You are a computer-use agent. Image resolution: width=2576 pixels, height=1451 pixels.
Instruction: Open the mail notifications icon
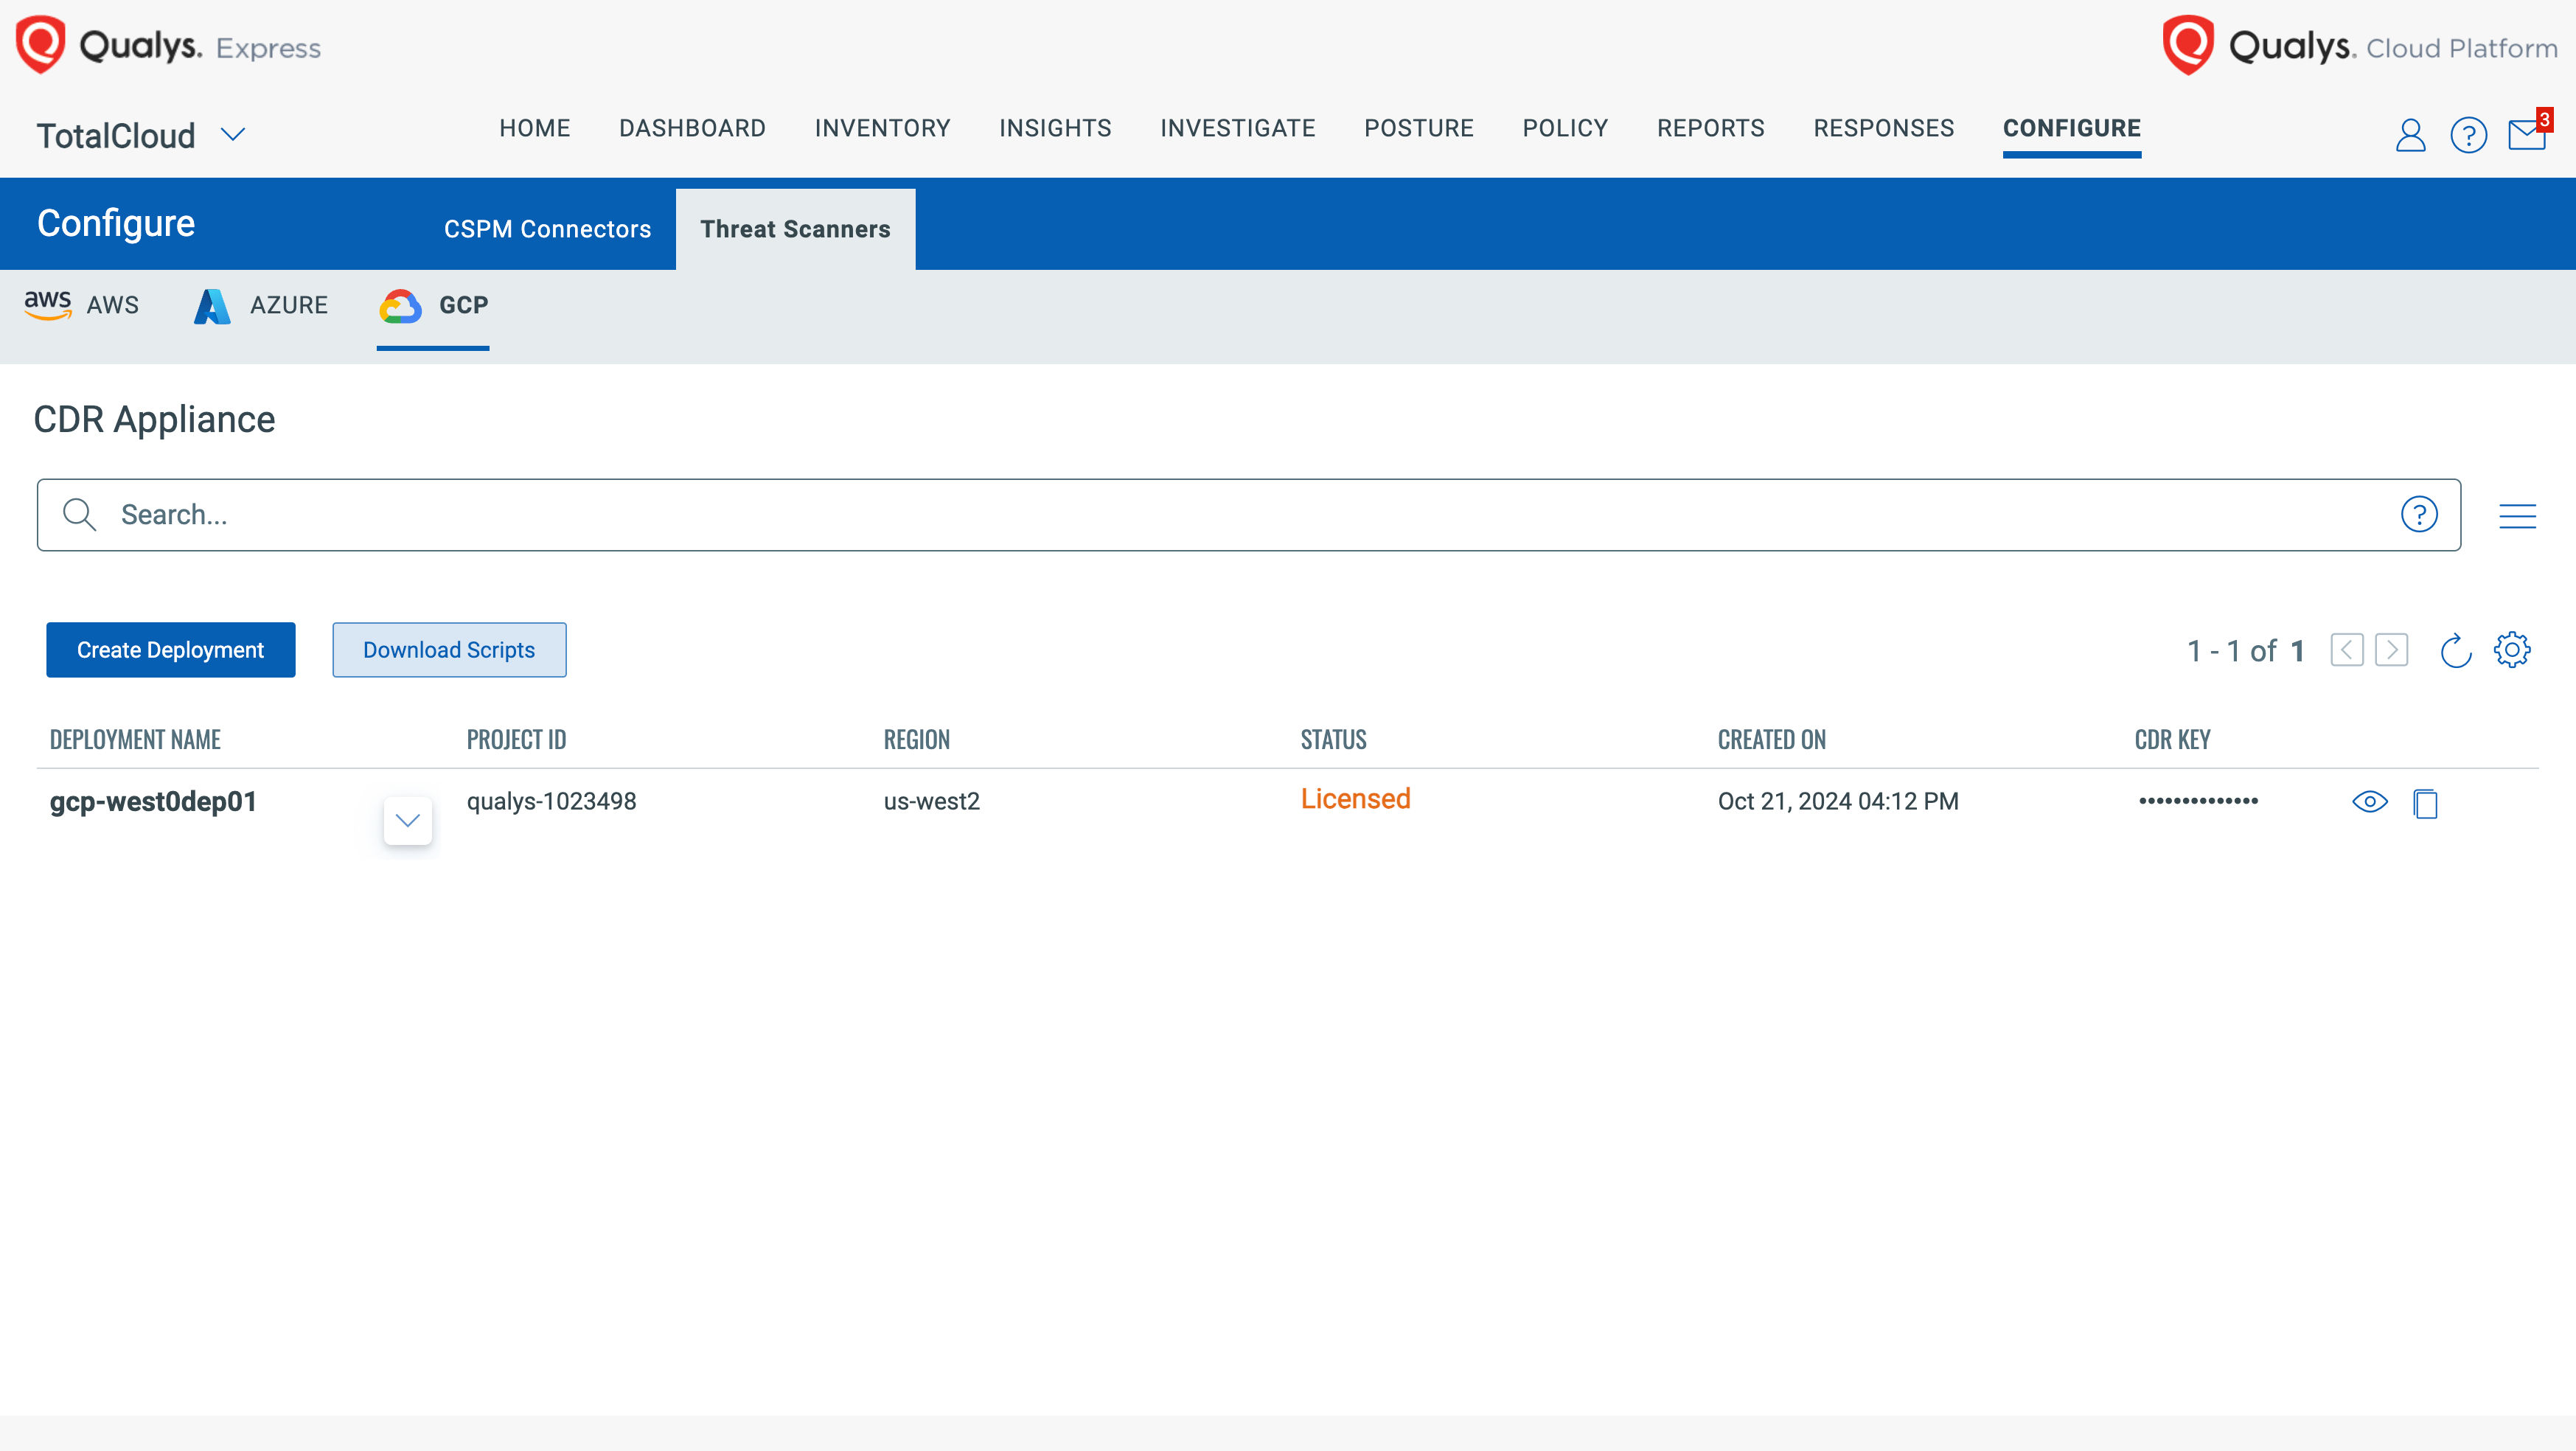tap(2527, 133)
